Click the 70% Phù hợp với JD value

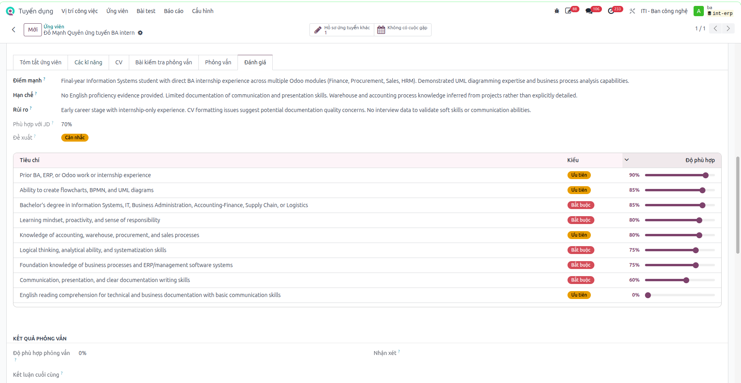click(x=66, y=124)
